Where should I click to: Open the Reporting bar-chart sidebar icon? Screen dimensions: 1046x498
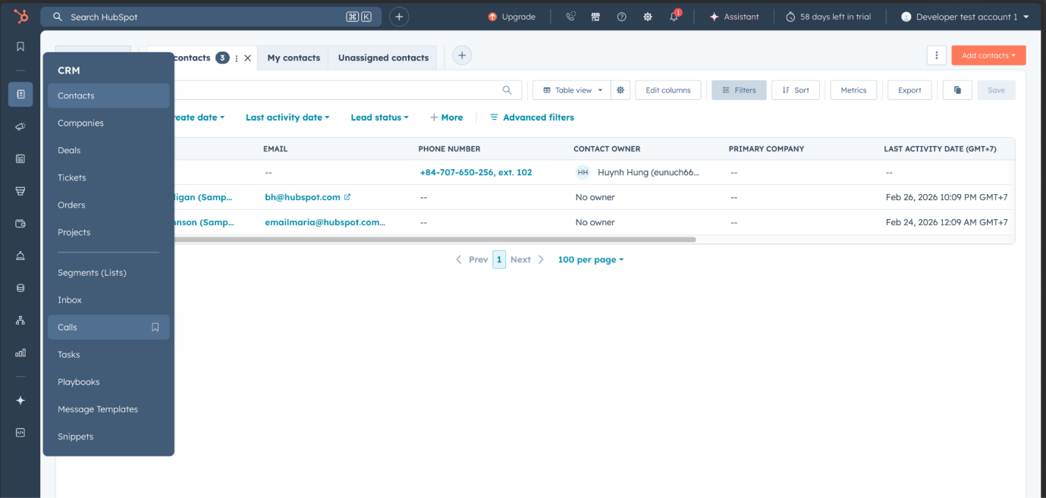click(20, 352)
